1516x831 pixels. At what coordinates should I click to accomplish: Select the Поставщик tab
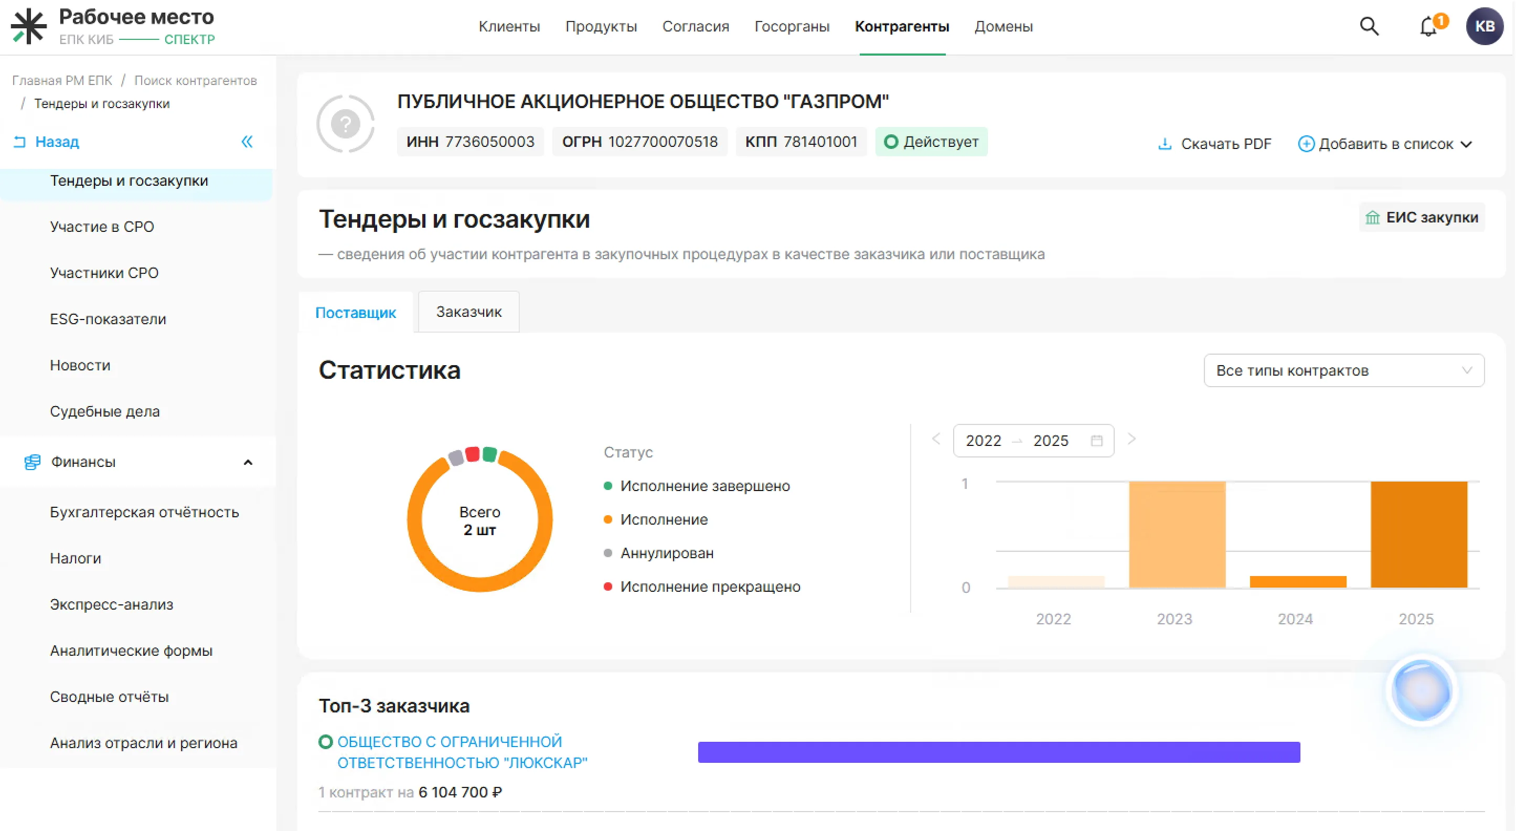click(356, 313)
